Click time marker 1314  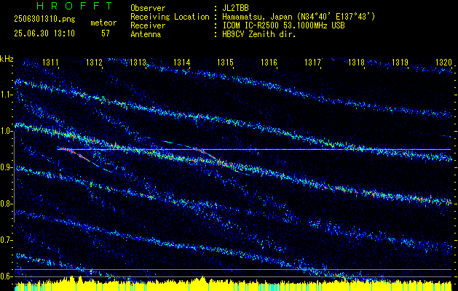[181, 62]
